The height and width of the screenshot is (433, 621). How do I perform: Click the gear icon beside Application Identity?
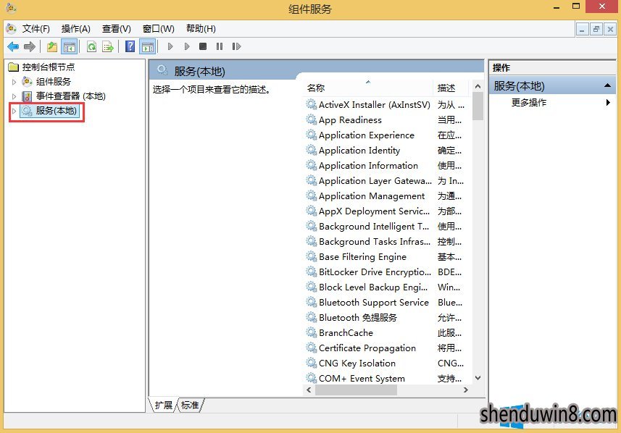312,150
